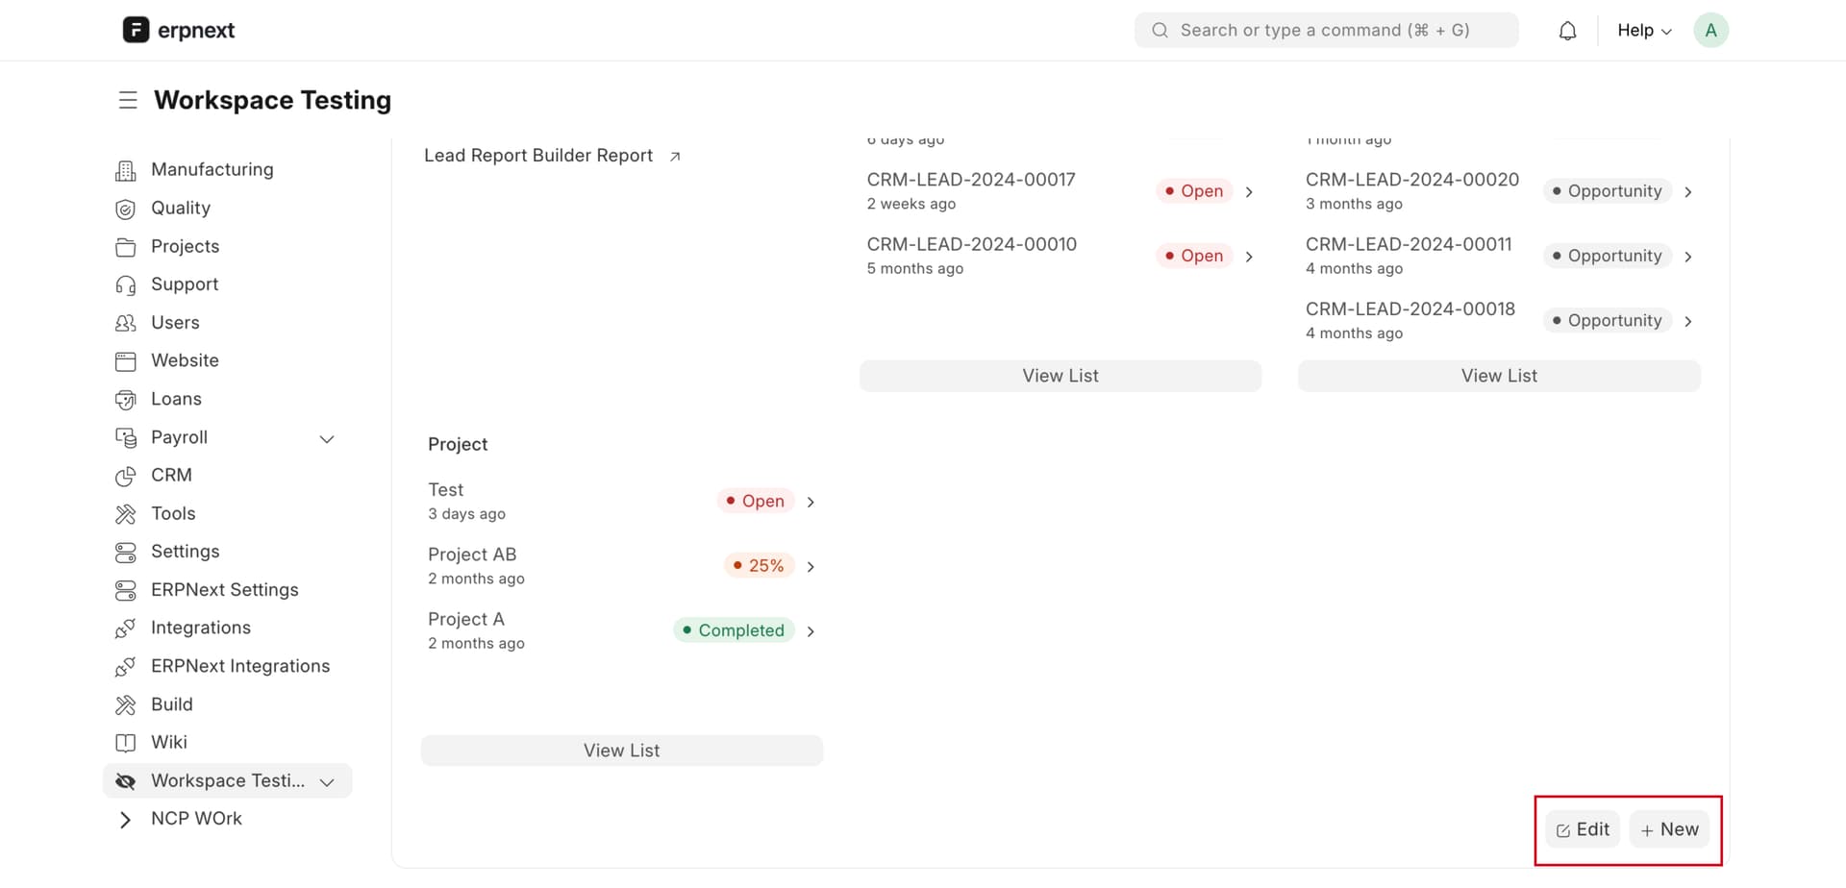
Task: Click the New button
Action: coord(1670,829)
